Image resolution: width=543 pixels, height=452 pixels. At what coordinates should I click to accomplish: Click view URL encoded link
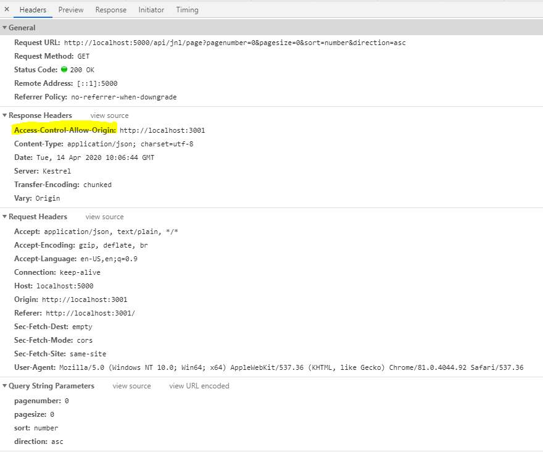(x=198, y=385)
